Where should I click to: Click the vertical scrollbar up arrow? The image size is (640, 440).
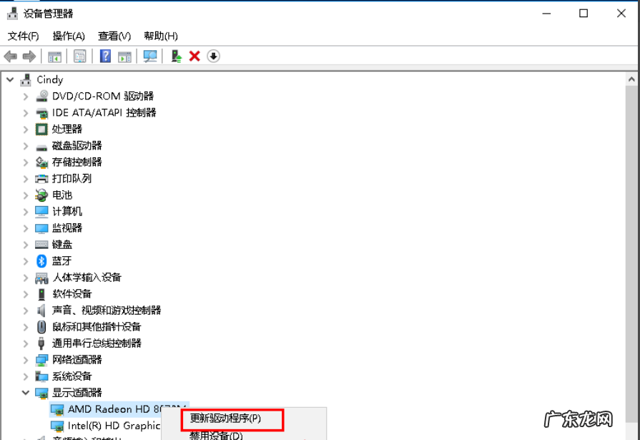pyautogui.click(x=631, y=79)
